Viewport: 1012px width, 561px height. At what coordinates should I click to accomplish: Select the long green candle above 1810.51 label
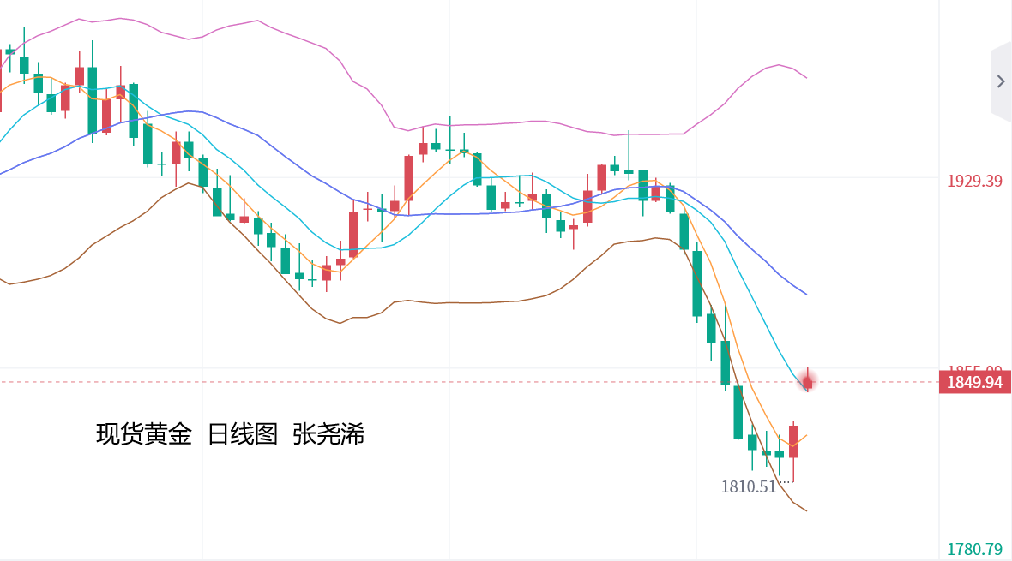pos(738,412)
